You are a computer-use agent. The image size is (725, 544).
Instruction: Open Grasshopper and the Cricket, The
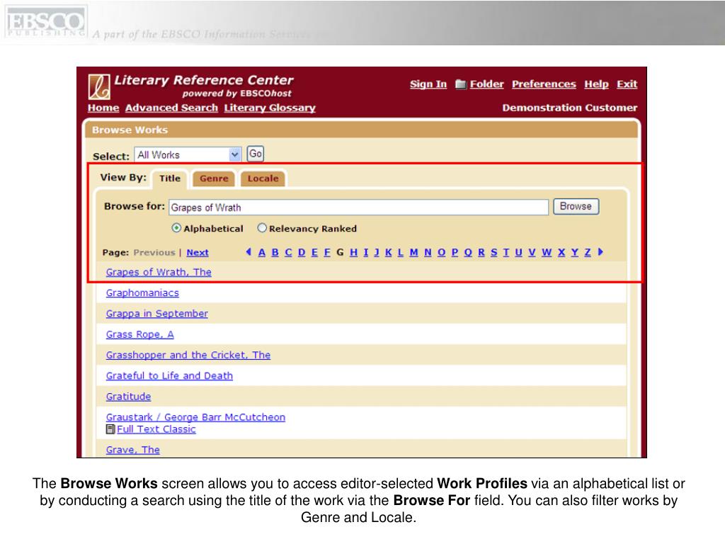click(188, 356)
